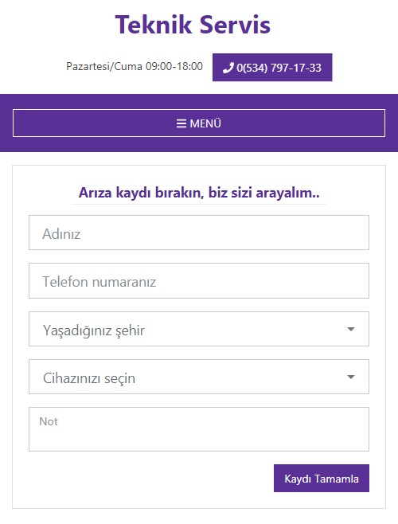Image resolution: width=398 pixels, height=524 pixels.
Task: Click the arrow in the device selector
Action: click(x=350, y=377)
